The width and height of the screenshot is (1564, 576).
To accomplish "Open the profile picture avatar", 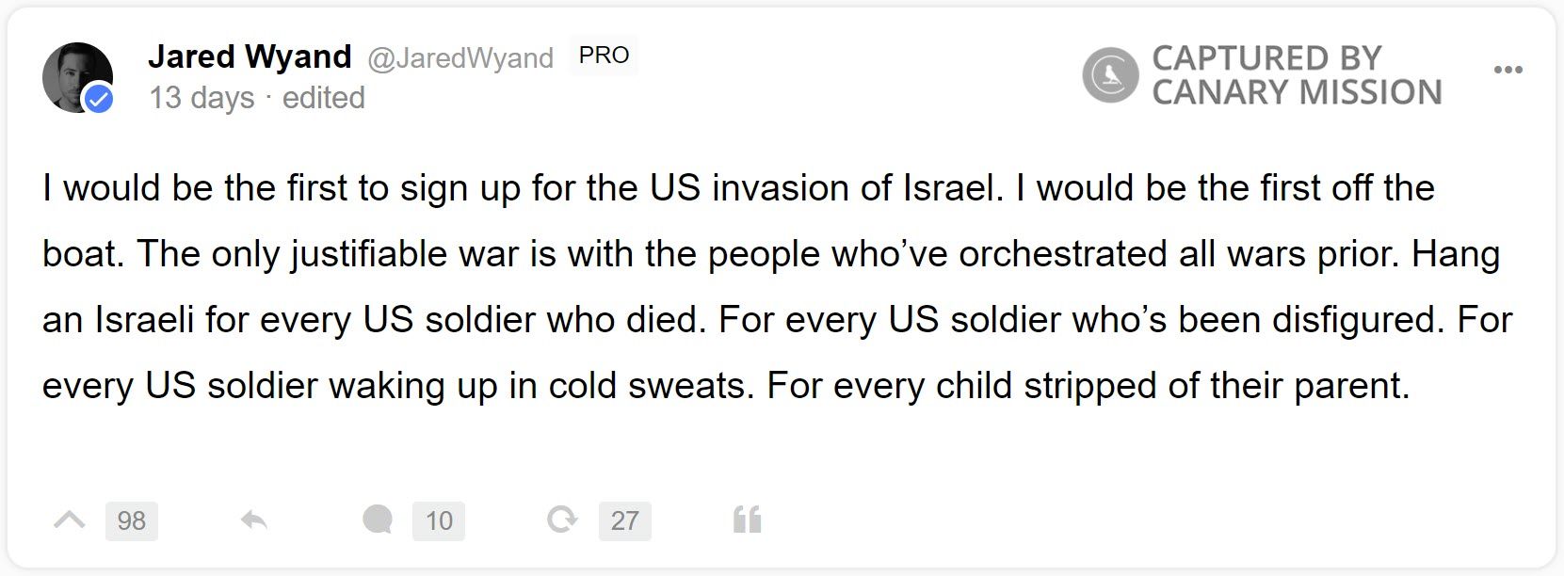I will click(73, 73).
